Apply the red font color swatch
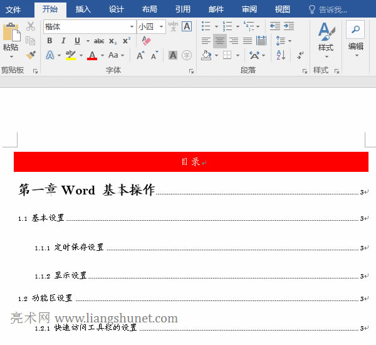Image resolution: width=376 pixels, height=345 pixels. tap(92, 55)
